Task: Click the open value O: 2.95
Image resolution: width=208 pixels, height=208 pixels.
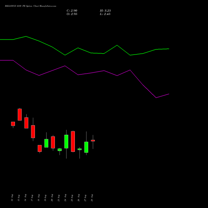Action: (72, 14)
